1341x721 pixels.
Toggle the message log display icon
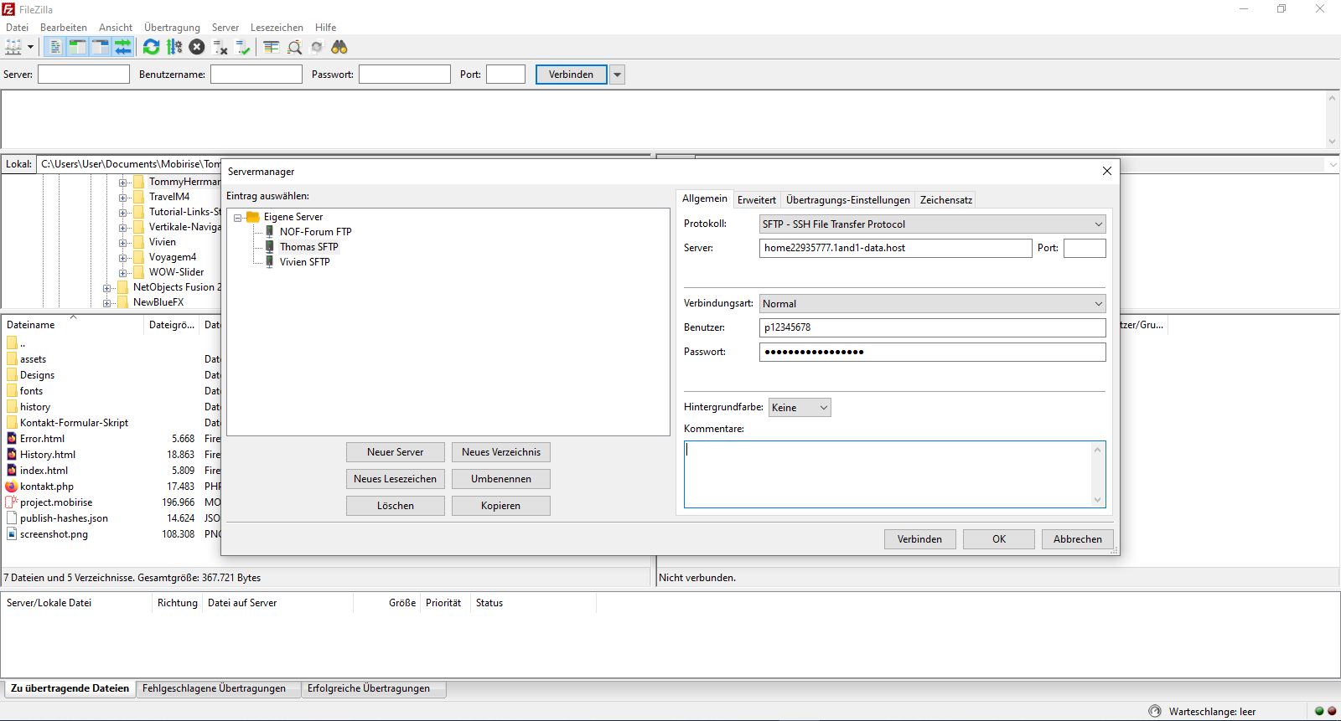point(55,48)
